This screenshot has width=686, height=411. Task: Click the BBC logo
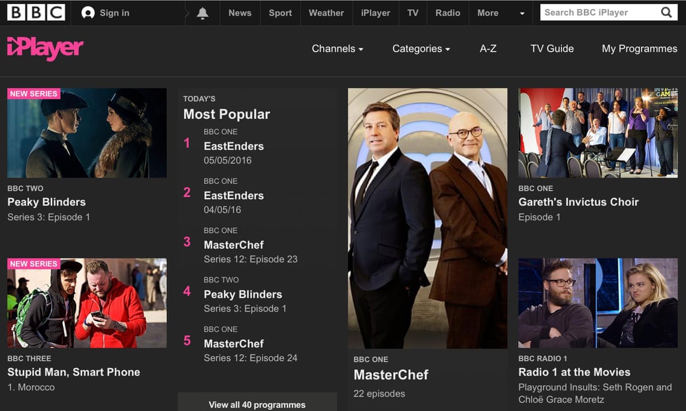pyautogui.click(x=36, y=13)
